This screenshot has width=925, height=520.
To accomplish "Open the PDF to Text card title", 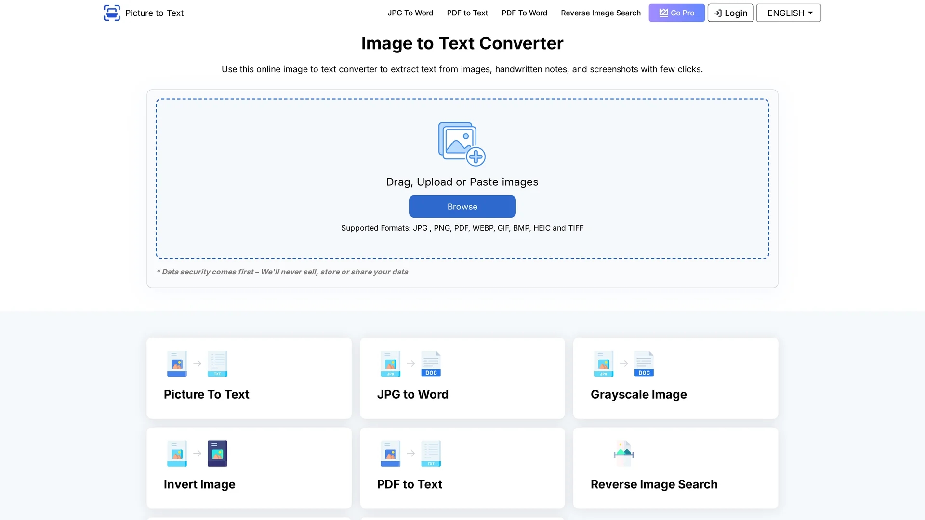I will click(x=410, y=484).
